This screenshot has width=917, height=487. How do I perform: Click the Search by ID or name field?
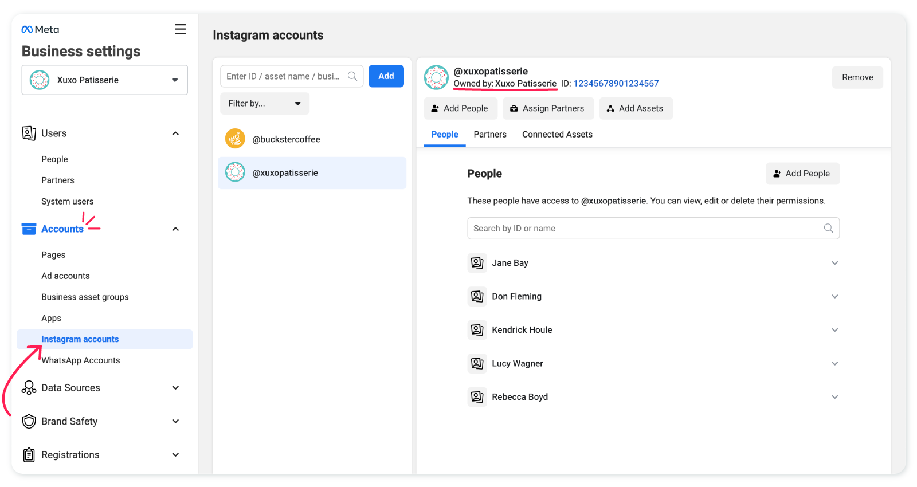tap(653, 228)
